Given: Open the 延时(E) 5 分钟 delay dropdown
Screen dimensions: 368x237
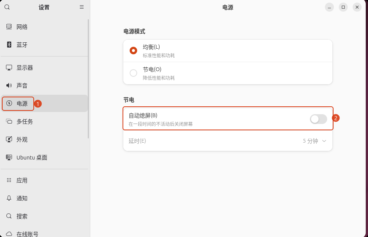Looking at the screenshot, I should click(x=227, y=141).
